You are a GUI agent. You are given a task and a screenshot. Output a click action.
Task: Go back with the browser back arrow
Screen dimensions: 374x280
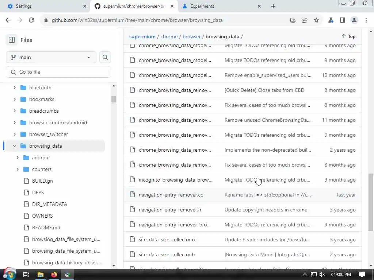pos(8,20)
